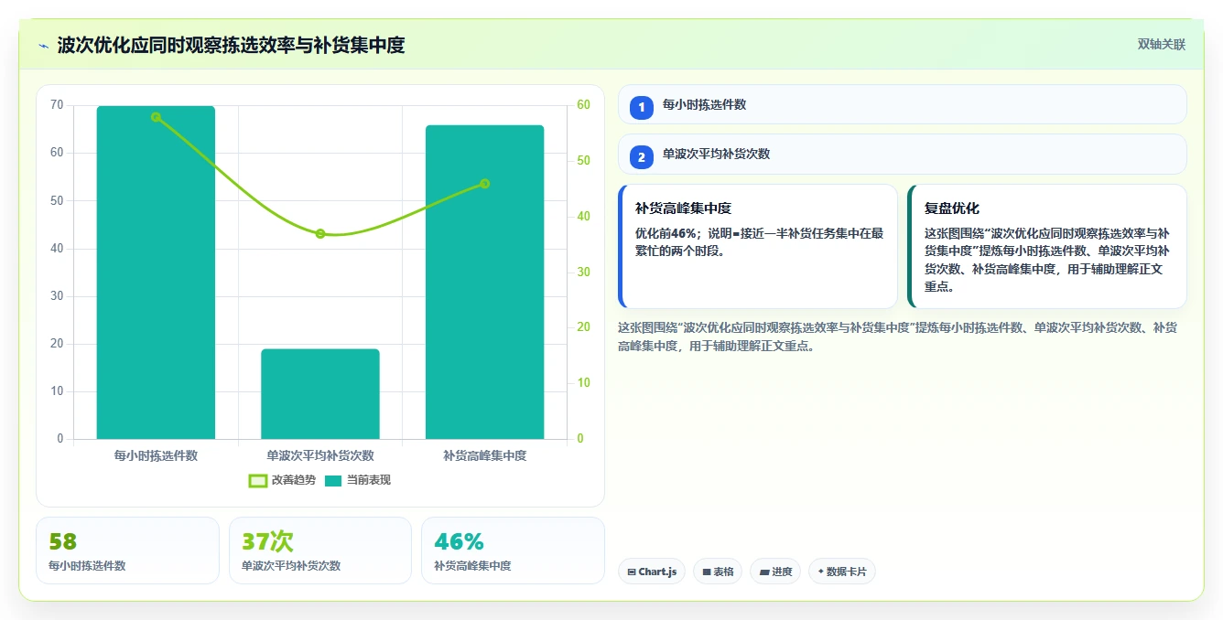
Task: Click the 改善趋势 green legend swatch
Action: tap(258, 480)
